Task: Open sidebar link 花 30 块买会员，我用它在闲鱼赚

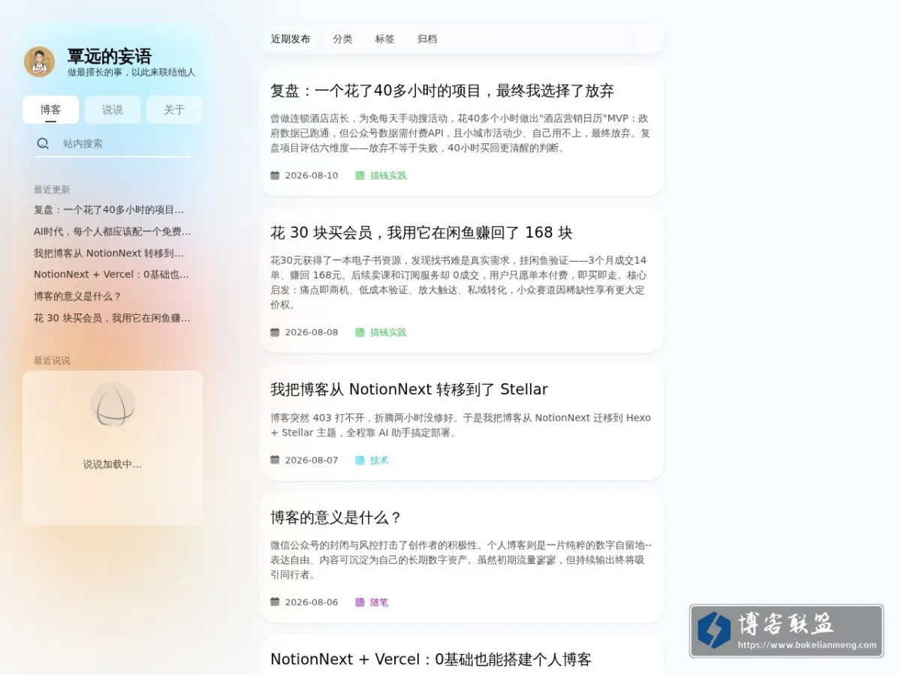Action: click(113, 318)
